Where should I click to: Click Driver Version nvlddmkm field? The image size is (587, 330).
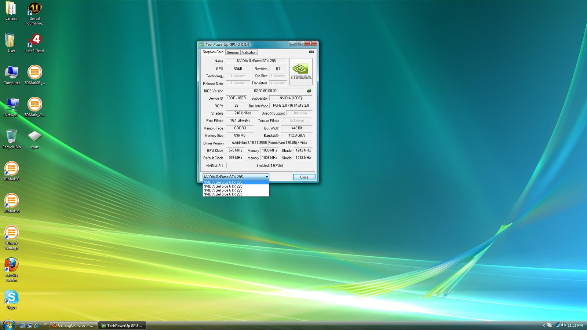point(269,143)
